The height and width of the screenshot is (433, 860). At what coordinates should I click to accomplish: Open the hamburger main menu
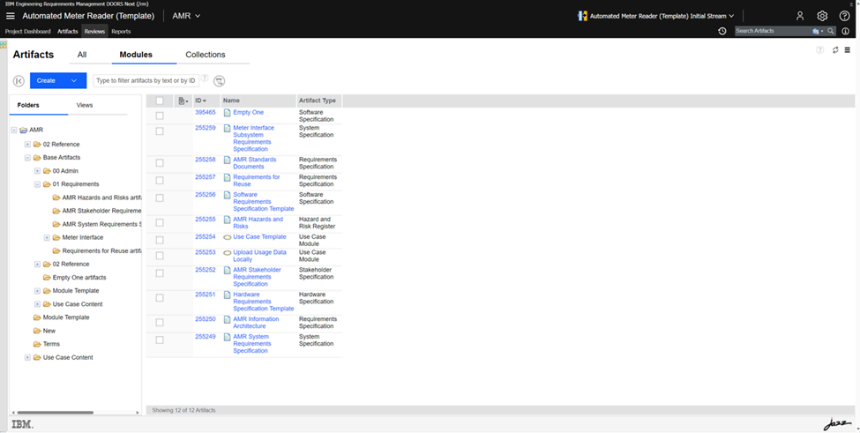click(11, 16)
